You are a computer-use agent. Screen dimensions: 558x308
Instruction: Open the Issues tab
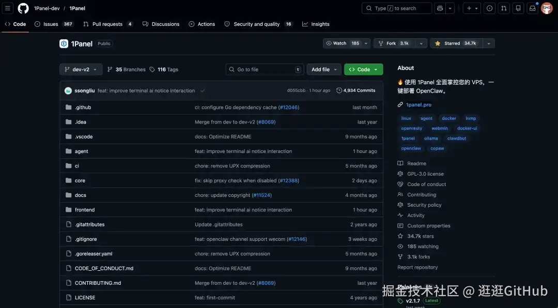[54, 24]
